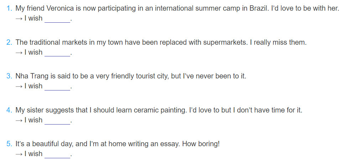
Task: Click the blue number 1 label
Action: coord(9,9)
